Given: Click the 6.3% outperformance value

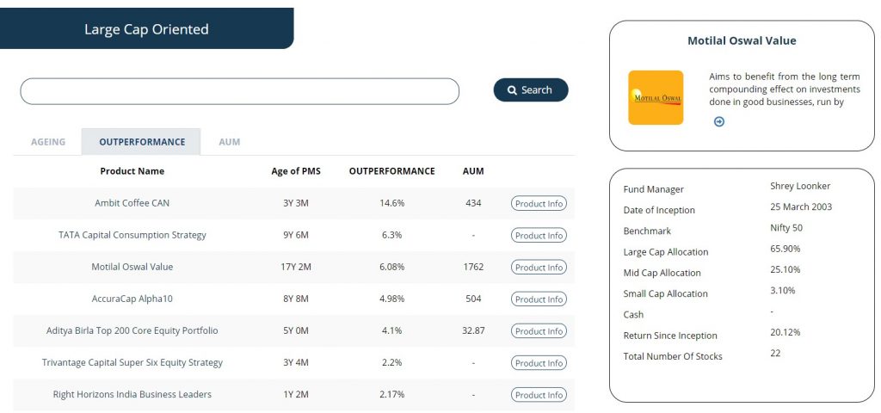Looking at the screenshot, I should click(391, 235).
